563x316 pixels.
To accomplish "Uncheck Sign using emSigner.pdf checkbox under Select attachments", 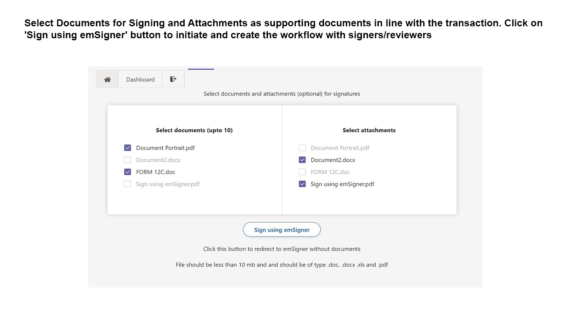I will [x=302, y=184].
